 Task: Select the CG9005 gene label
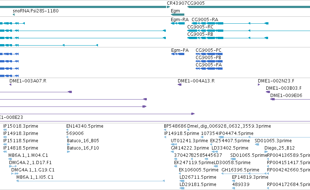click(196, 3)
